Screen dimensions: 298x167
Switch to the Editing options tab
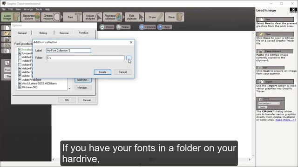click(43, 33)
